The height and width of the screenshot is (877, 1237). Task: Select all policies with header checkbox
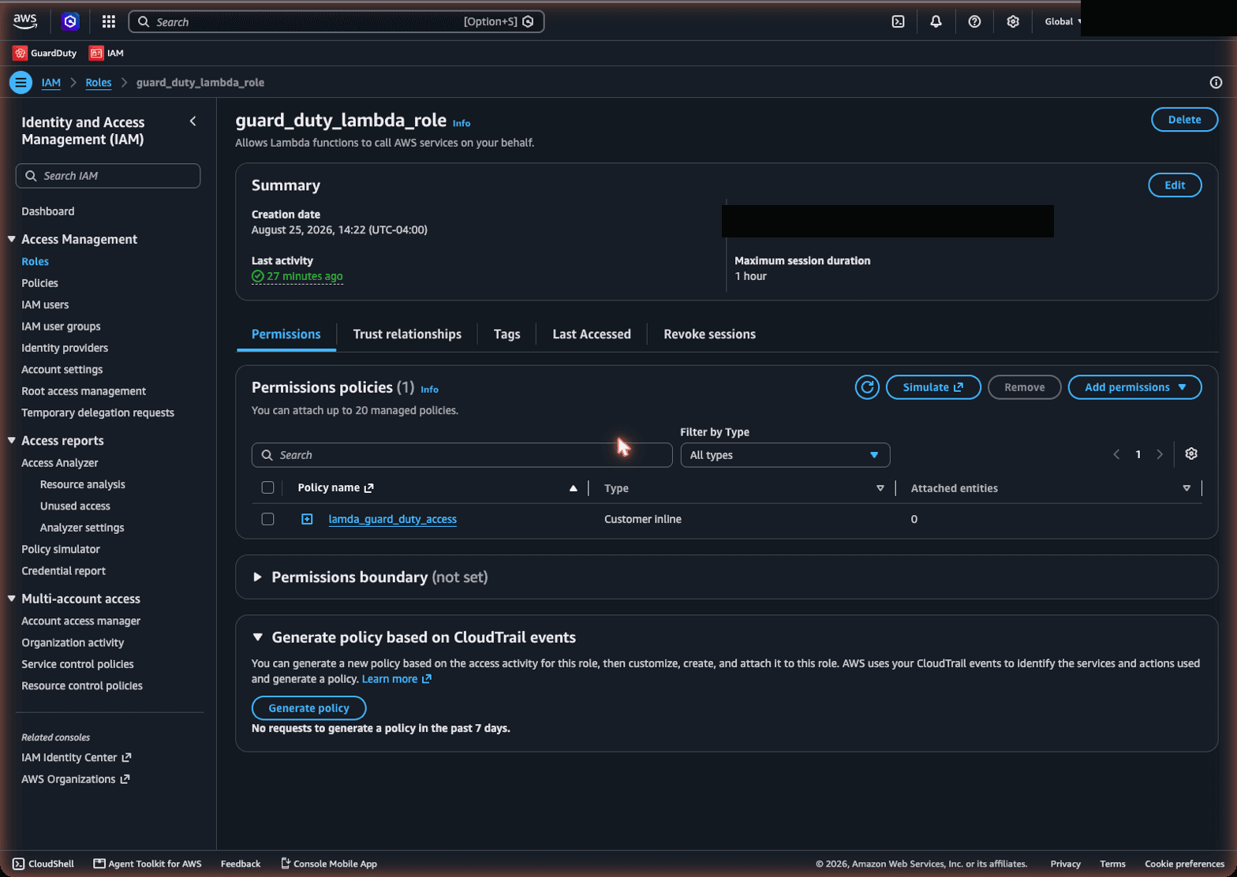click(267, 487)
